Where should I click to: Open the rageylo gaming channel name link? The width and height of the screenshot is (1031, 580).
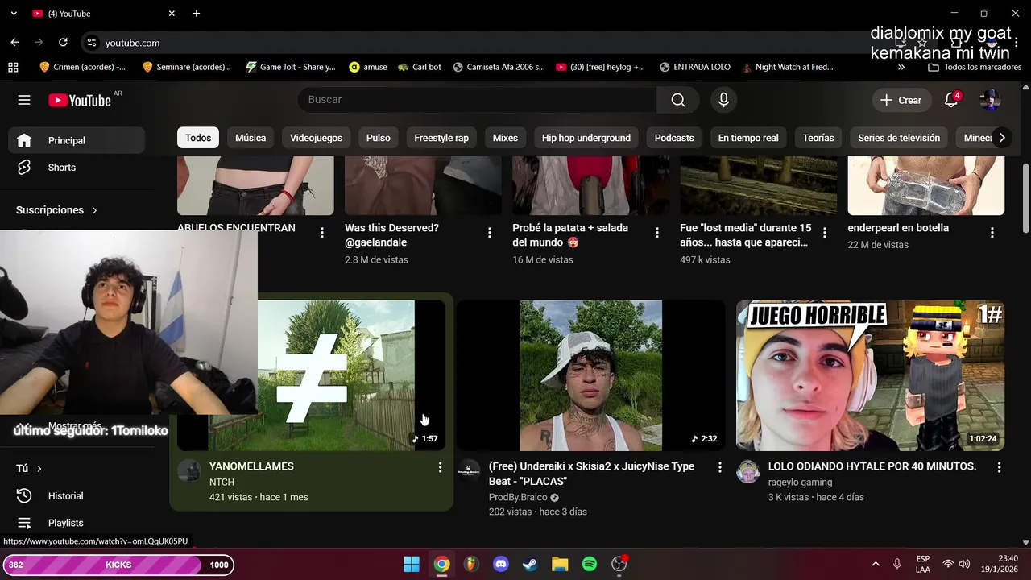point(800,482)
